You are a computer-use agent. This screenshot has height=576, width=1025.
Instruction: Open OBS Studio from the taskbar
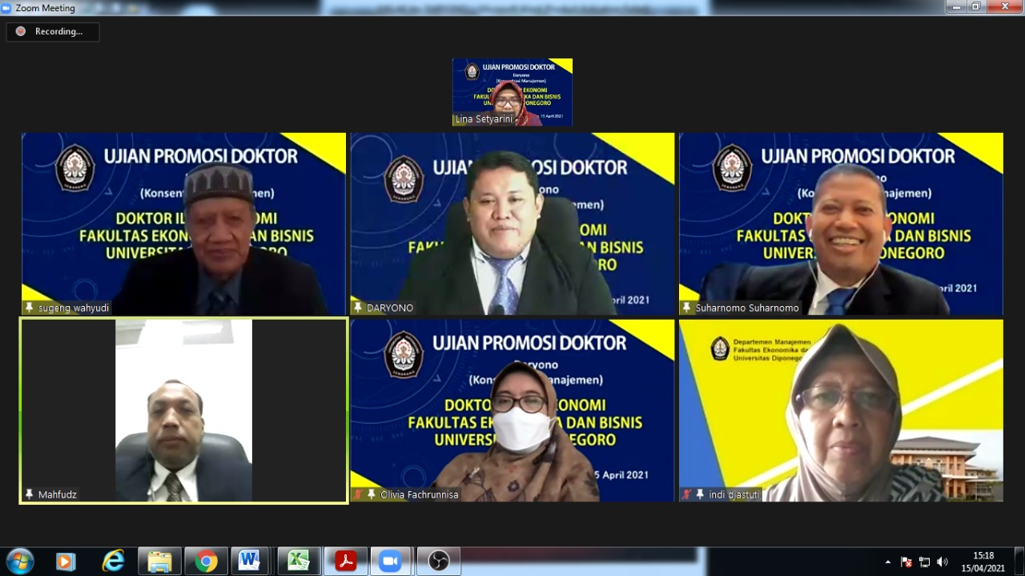(x=438, y=562)
